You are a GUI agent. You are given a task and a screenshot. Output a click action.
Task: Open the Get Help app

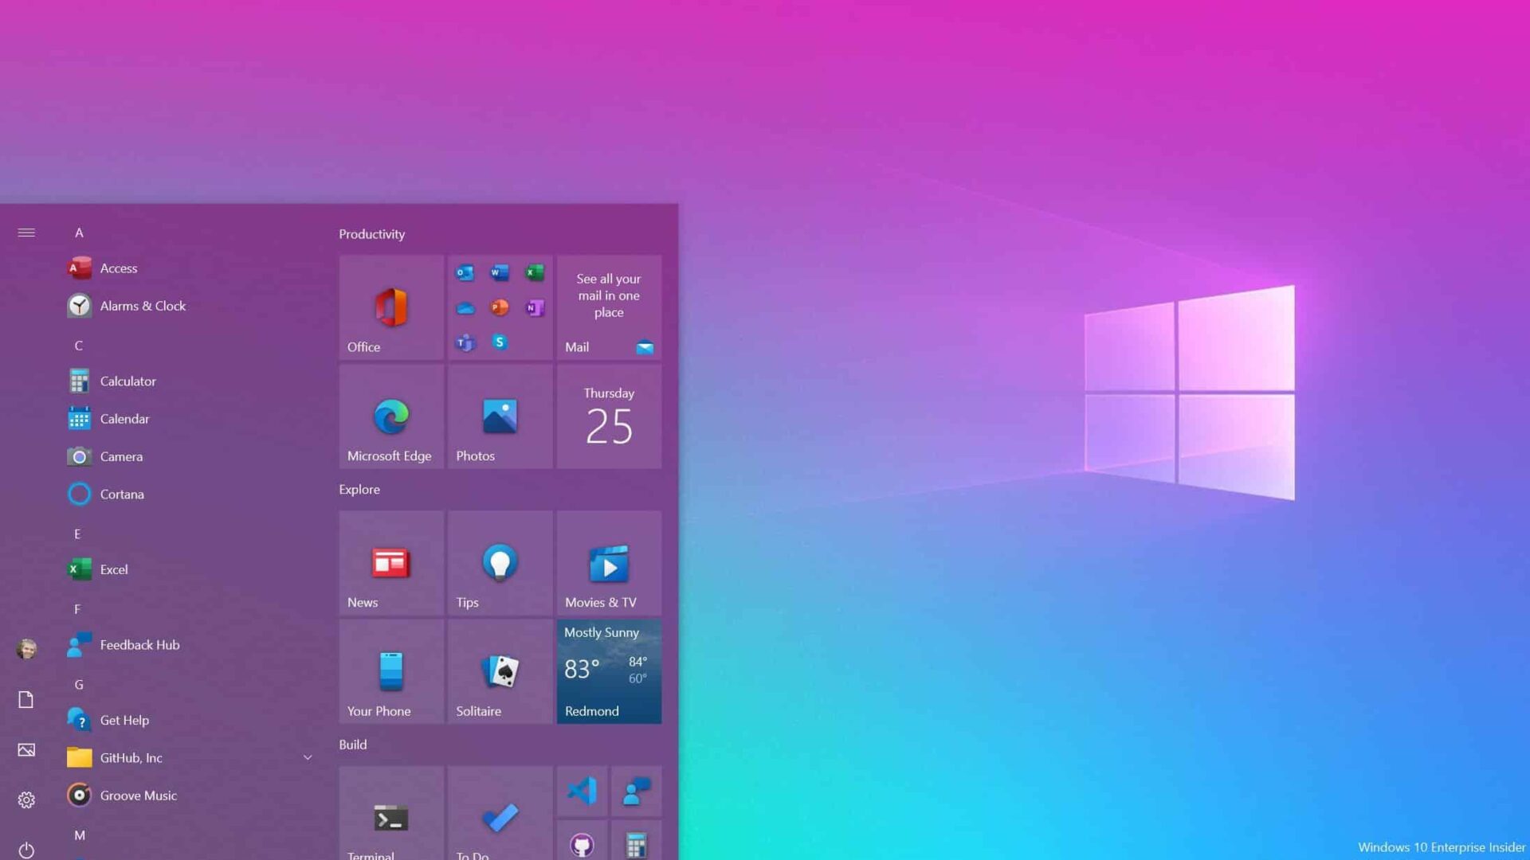tap(190, 720)
